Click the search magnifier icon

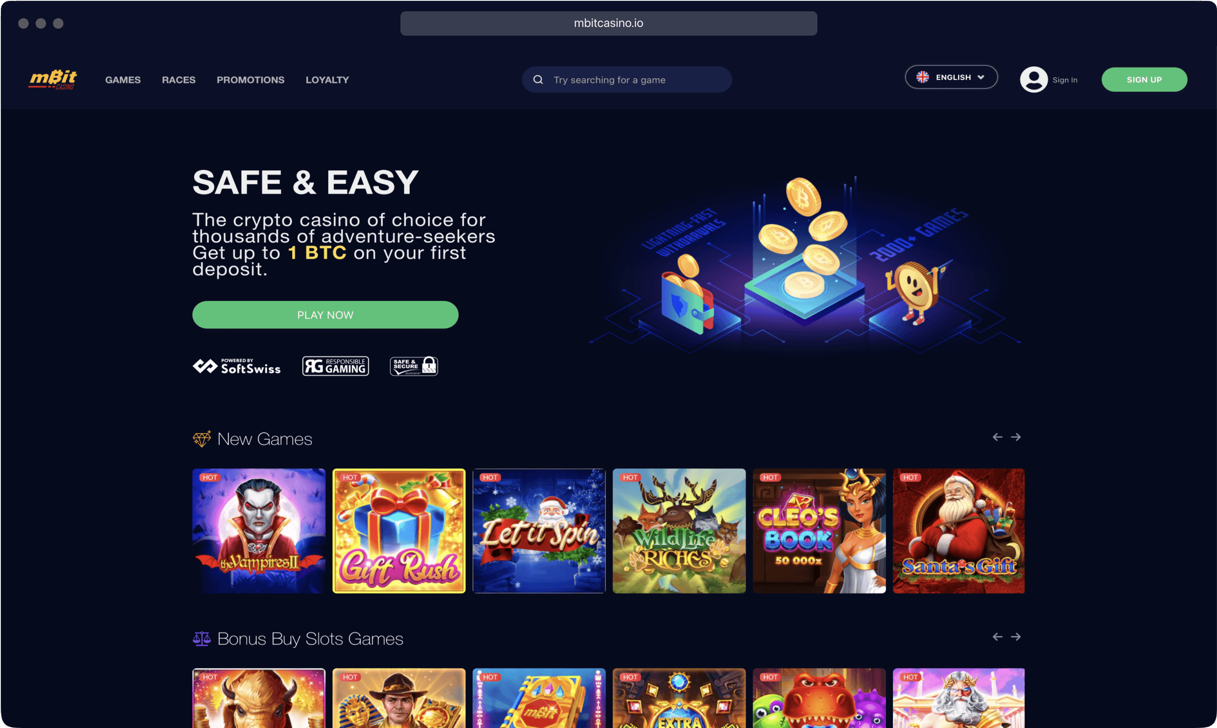[538, 79]
